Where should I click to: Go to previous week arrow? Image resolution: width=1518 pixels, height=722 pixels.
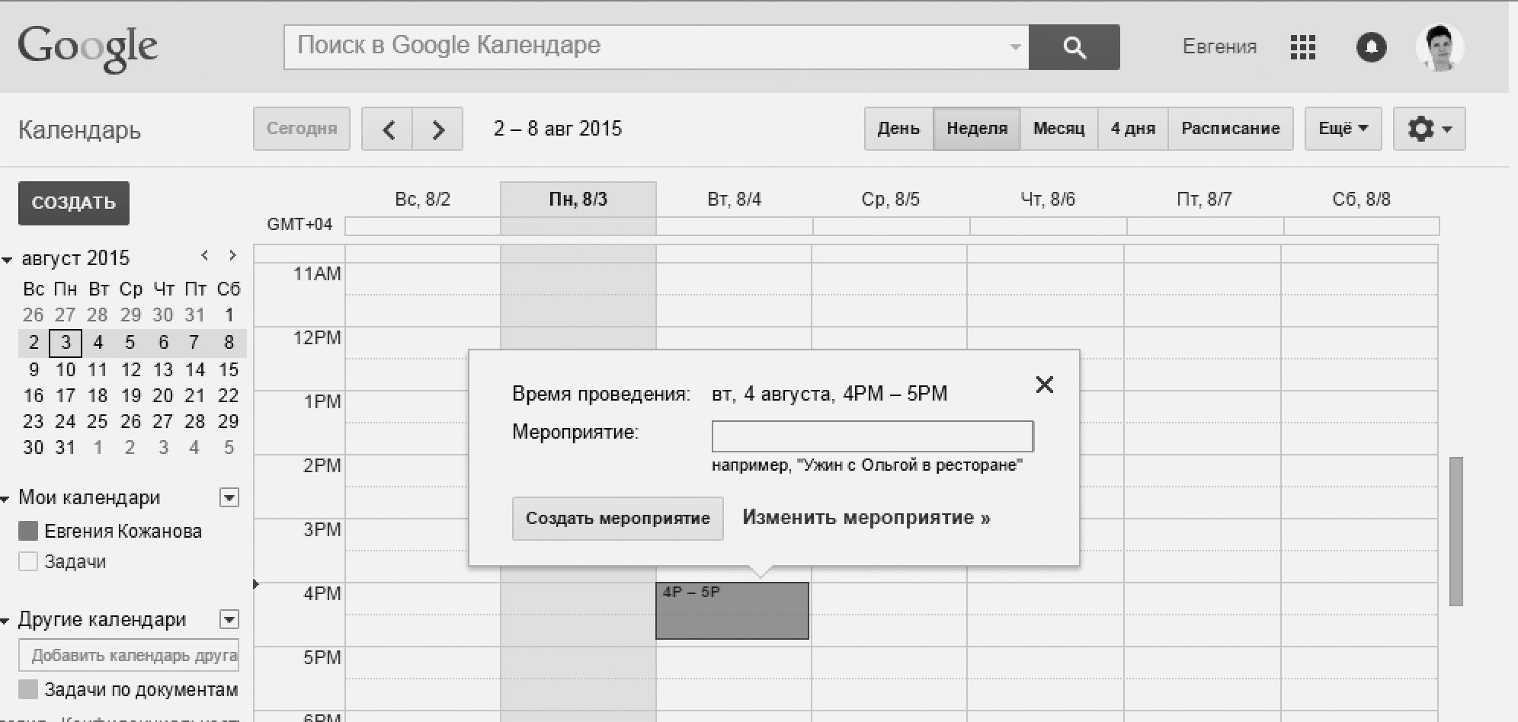click(387, 129)
